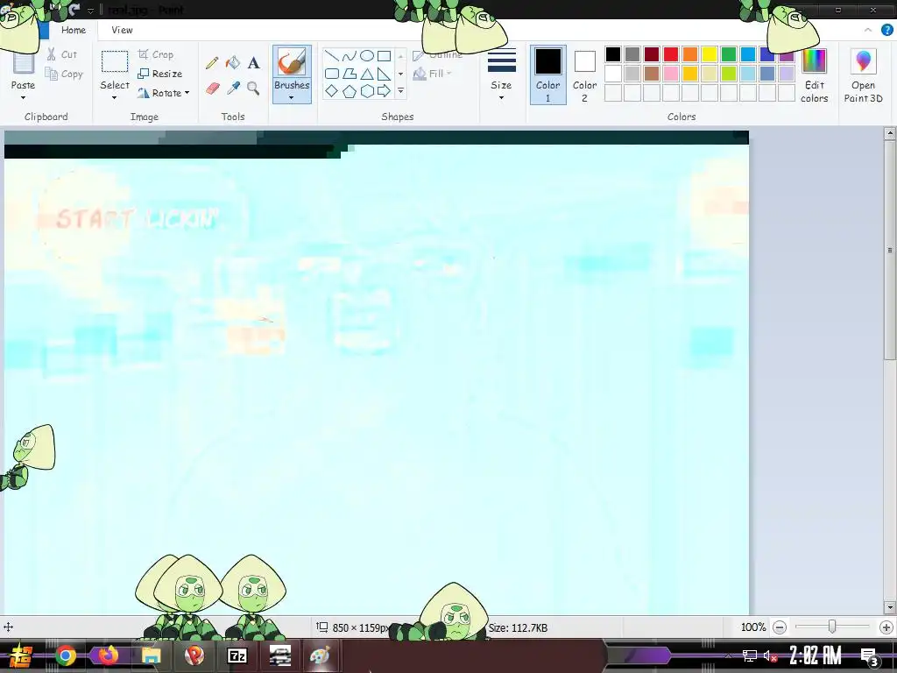Click the Brushes tool icon
897x673 pixels.
[x=292, y=62]
